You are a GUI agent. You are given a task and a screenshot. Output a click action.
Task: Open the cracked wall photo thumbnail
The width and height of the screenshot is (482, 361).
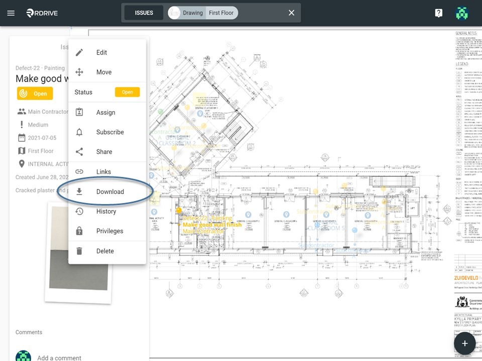coord(79,253)
